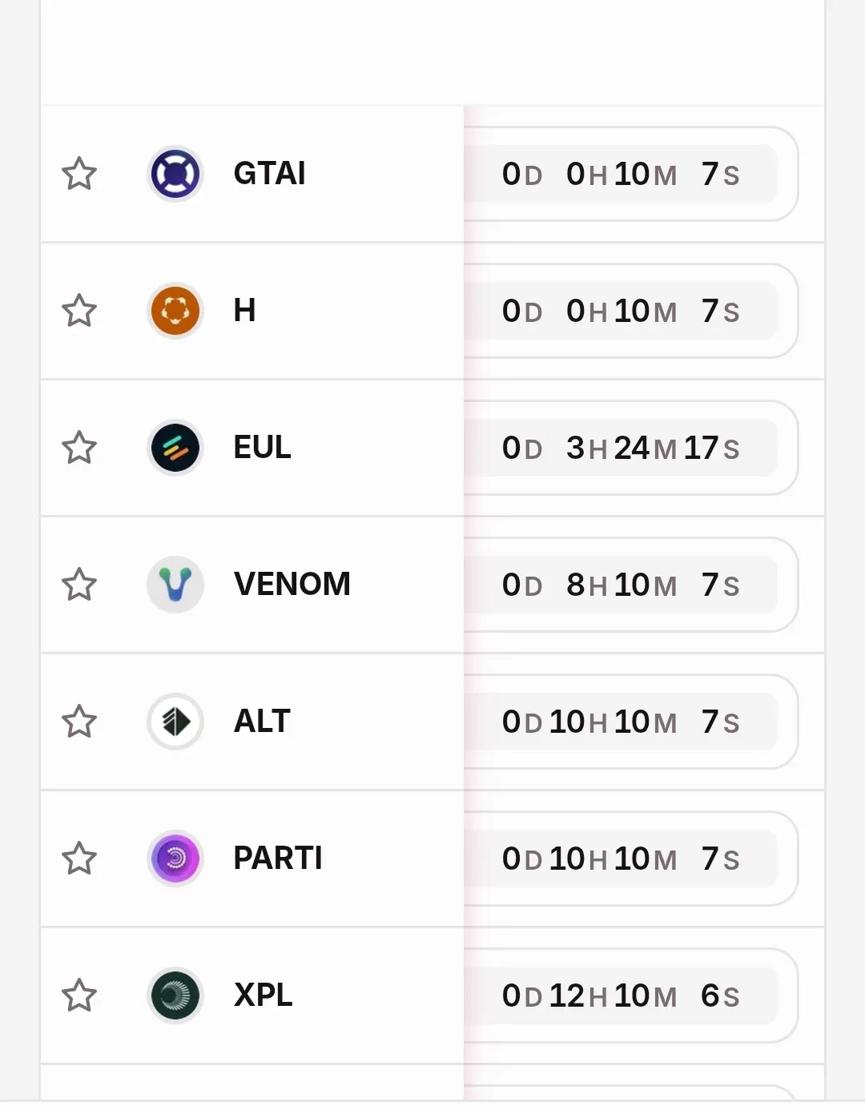Image resolution: width=865 pixels, height=1106 pixels.
Task: Click the GTAI coin logo icon
Action: pos(175,174)
